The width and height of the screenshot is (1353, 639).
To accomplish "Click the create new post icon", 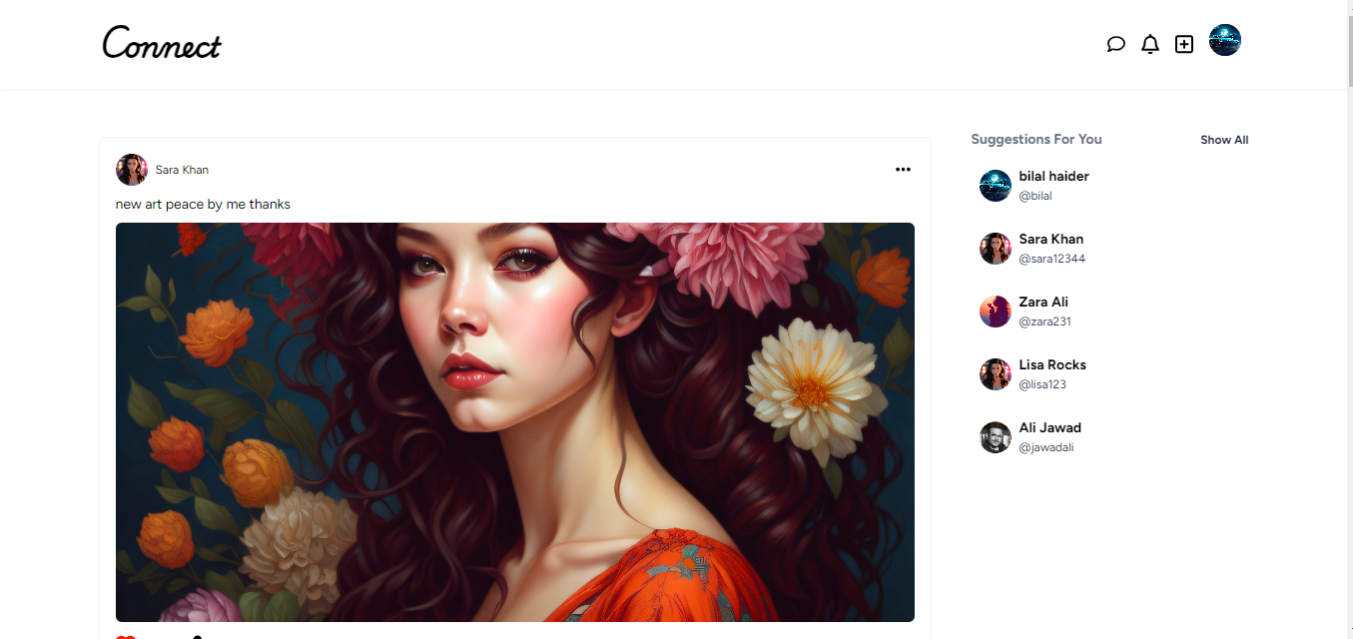I will click(x=1184, y=44).
